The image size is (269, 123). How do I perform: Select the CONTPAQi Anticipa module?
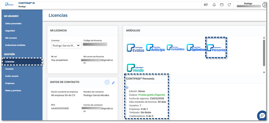155,48
